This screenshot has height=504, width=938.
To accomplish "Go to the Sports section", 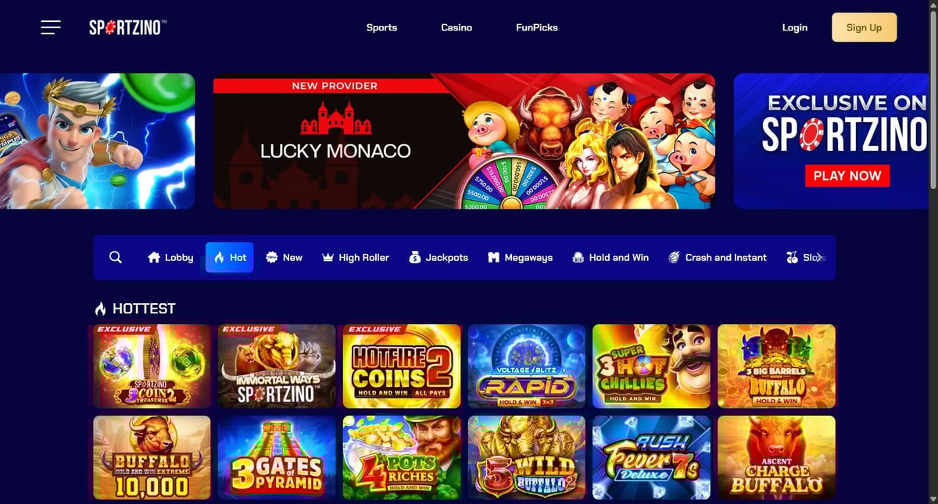I will (381, 27).
